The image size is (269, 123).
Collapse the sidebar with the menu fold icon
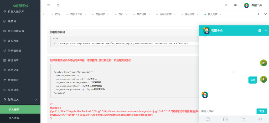coord(49,5)
